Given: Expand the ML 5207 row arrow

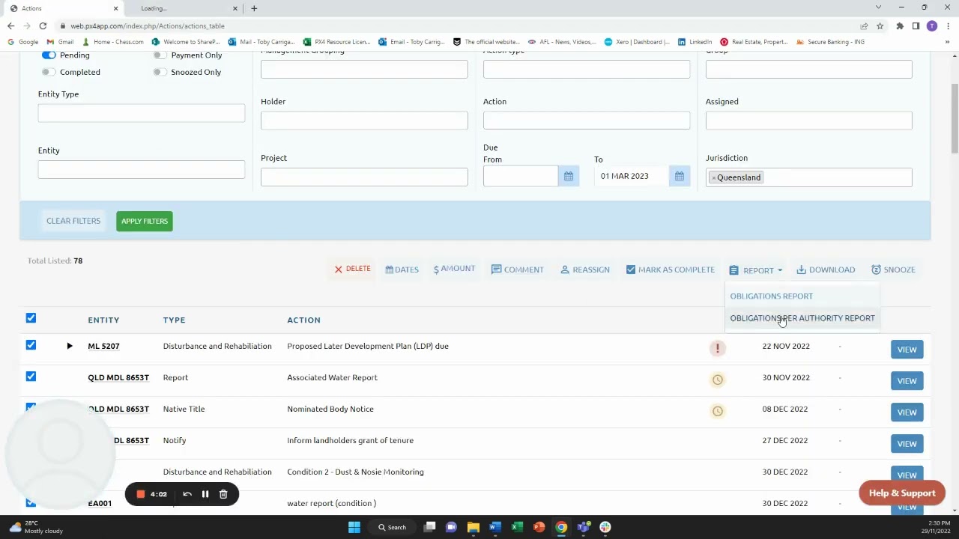Looking at the screenshot, I should point(70,346).
